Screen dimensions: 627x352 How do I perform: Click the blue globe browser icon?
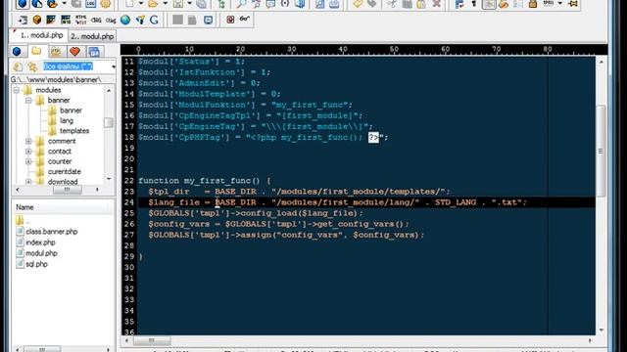[125, 20]
